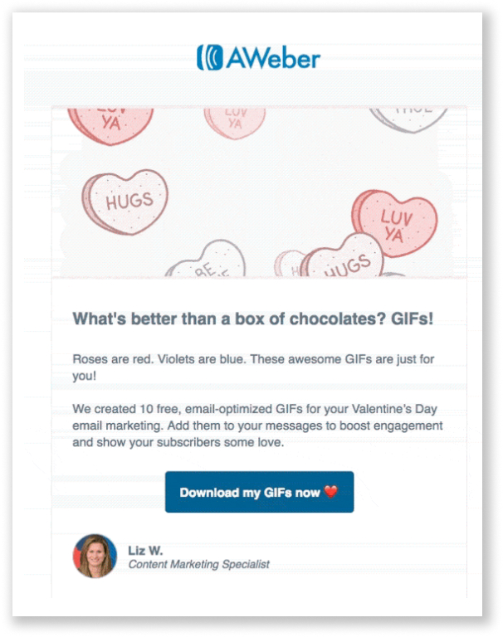Click the candy hearts GIF banner center
Image resolution: width=503 pixels, height=637 pixels.
tap(259, 192)
